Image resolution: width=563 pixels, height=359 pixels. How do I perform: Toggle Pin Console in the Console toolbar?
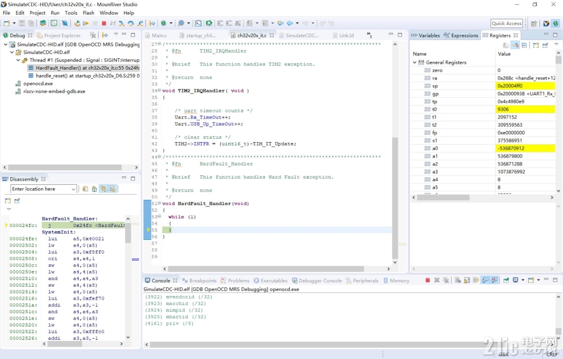tap(506, 280)
